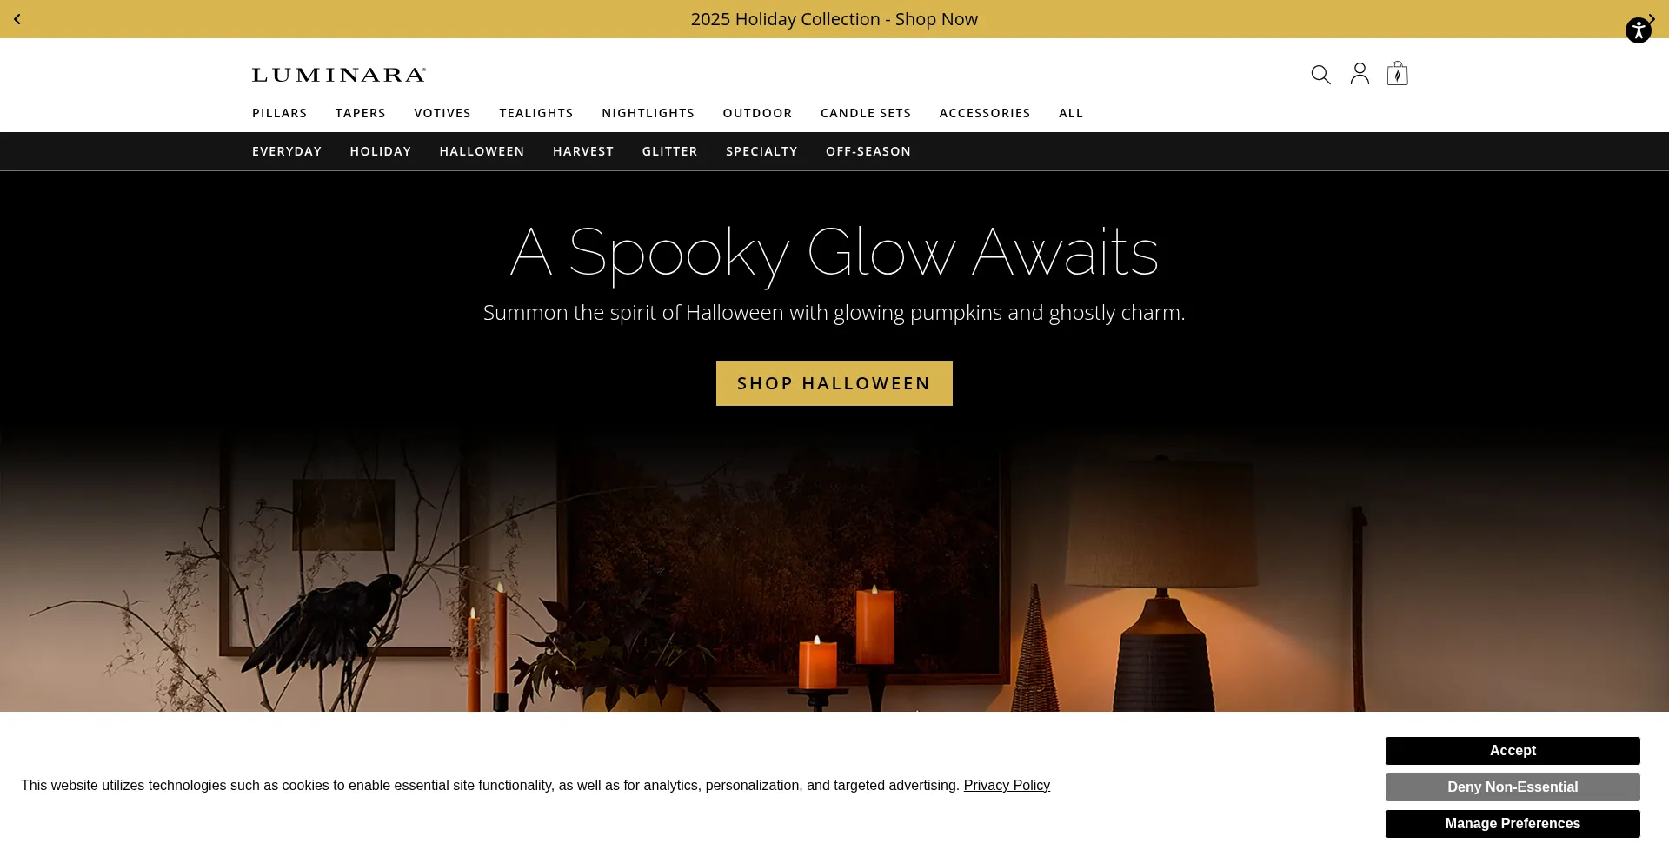
Task: Open the Privacy Policy link
Action: click(x=1007, y=786)
